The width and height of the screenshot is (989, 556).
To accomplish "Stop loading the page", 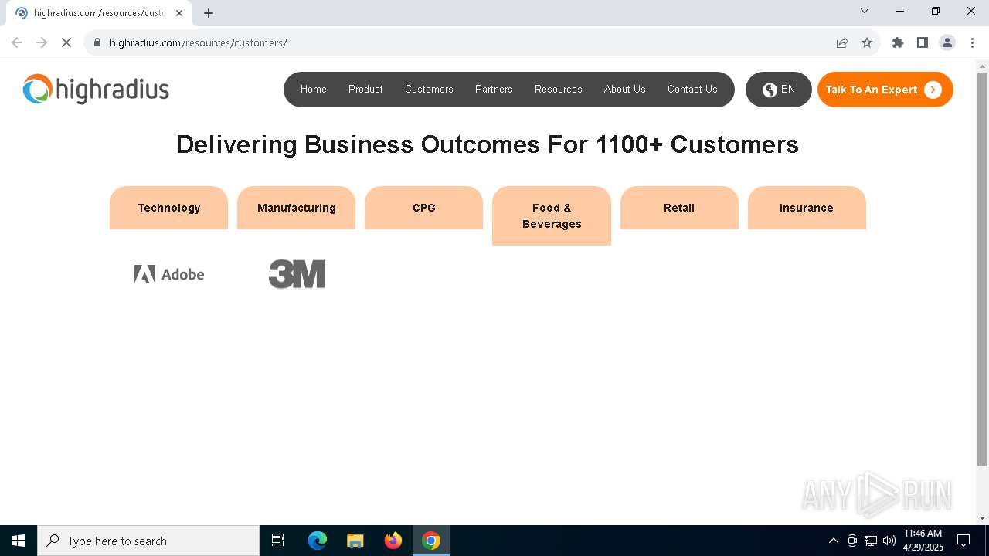I will [x=66, y=42].
